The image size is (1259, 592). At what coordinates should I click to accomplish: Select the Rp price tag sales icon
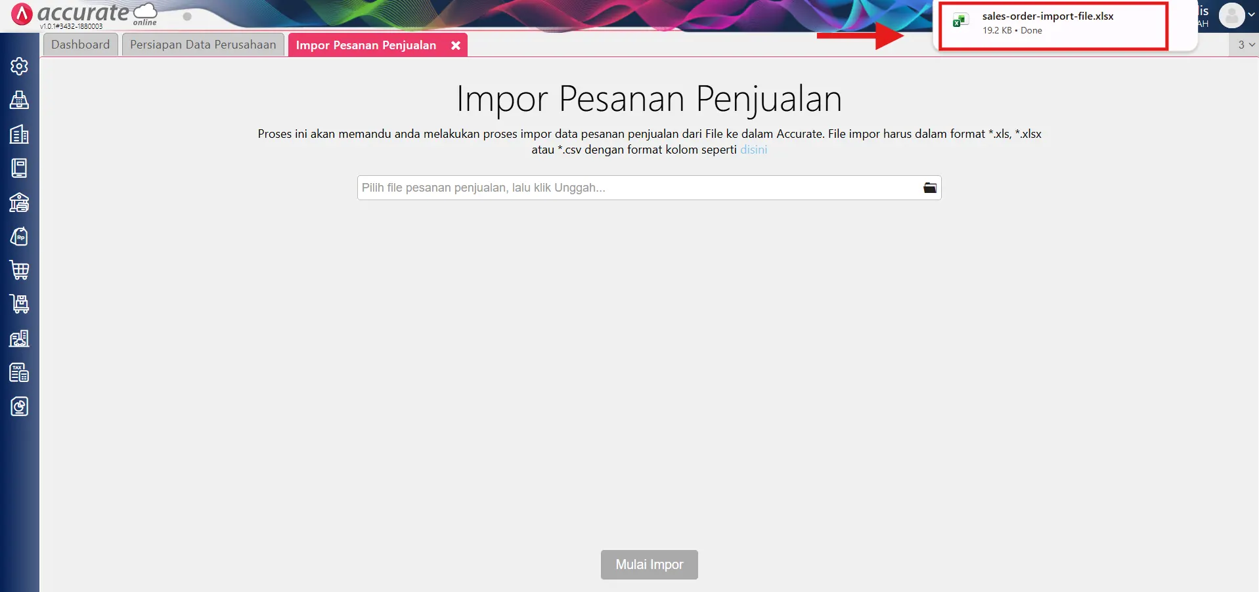[20, 236]
